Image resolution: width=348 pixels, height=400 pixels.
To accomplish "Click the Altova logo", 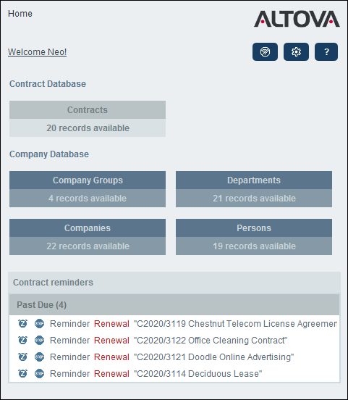I will (297, 19).
